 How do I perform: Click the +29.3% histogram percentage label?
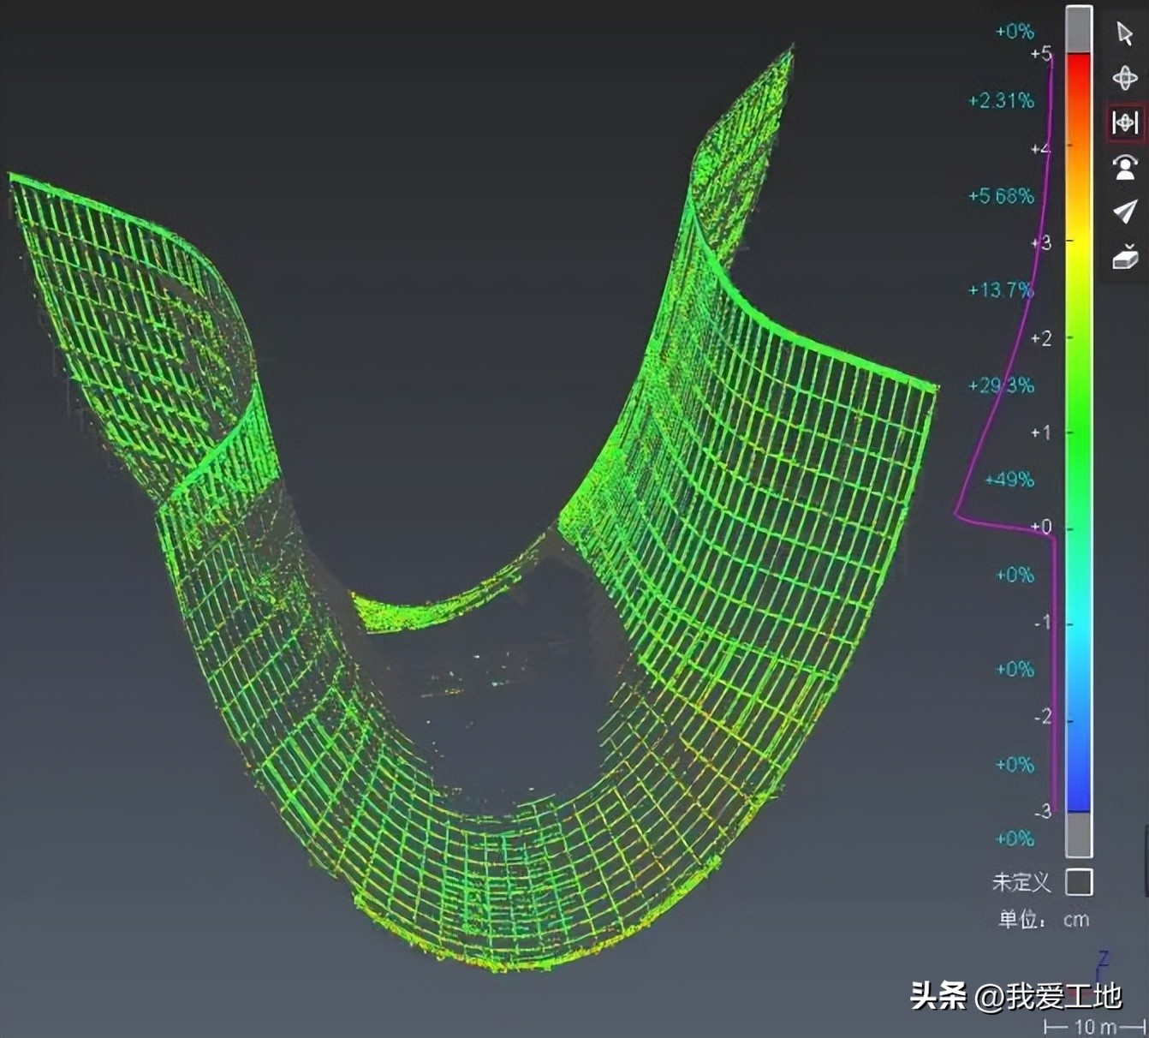pyautogui.click(x=1001, y=385)
